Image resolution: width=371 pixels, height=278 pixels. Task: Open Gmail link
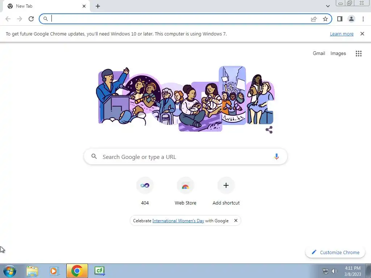pyautogui.click(x=319, y=54)
